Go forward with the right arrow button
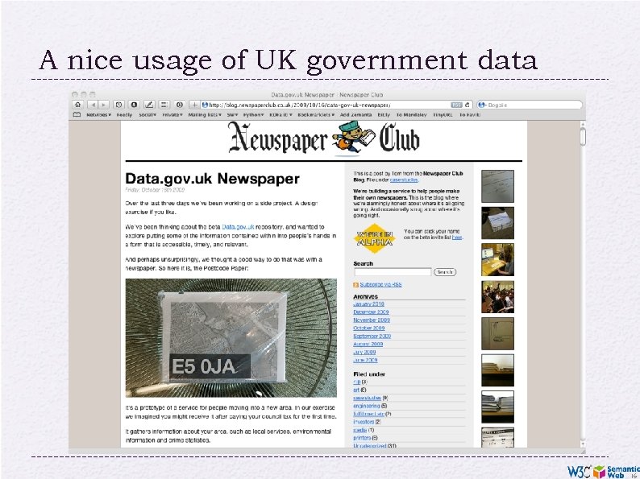The height and width of the screenshot is (479, 640). (x=104, y=105)
